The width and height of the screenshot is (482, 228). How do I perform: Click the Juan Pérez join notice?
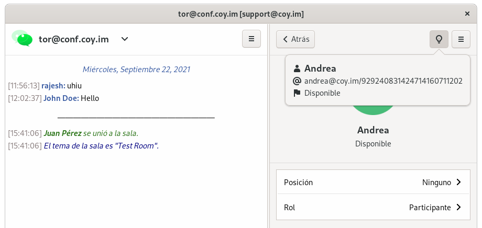coord(91,133)
